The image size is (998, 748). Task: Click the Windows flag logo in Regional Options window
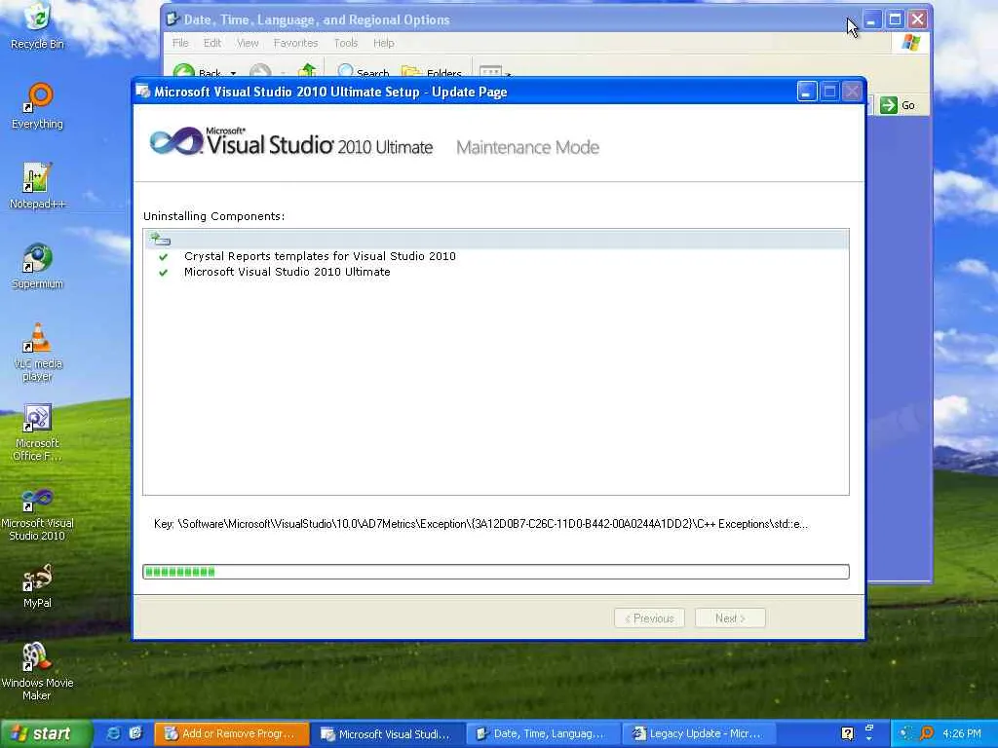click(x=911, y=43)
